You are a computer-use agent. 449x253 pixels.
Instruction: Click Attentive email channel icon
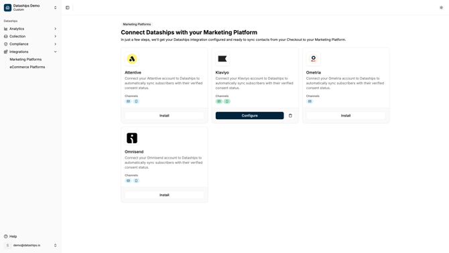128,102
